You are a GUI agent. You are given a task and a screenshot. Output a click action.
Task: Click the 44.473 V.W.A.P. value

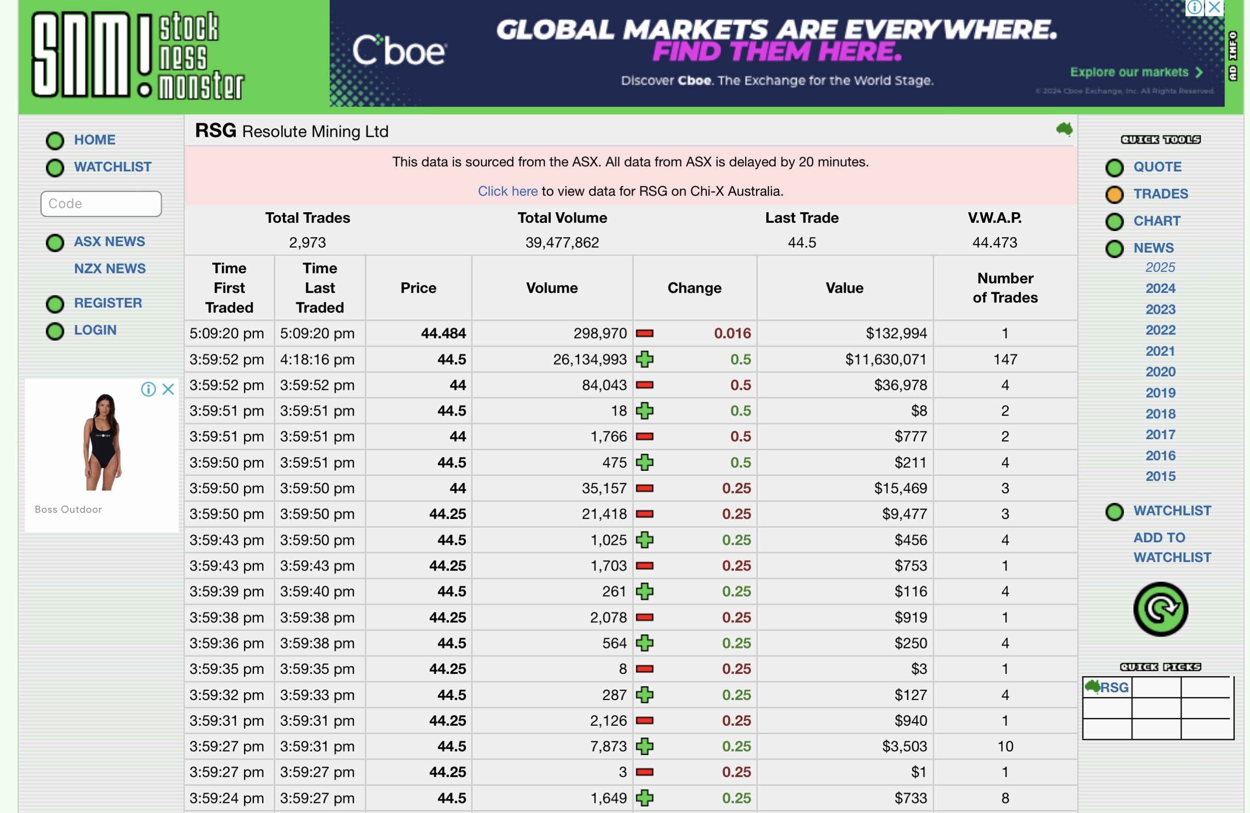[994, 243]
